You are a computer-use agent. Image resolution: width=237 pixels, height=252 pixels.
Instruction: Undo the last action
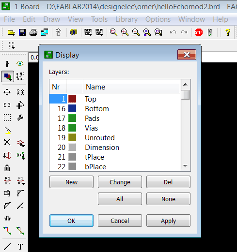coord(173,32)
